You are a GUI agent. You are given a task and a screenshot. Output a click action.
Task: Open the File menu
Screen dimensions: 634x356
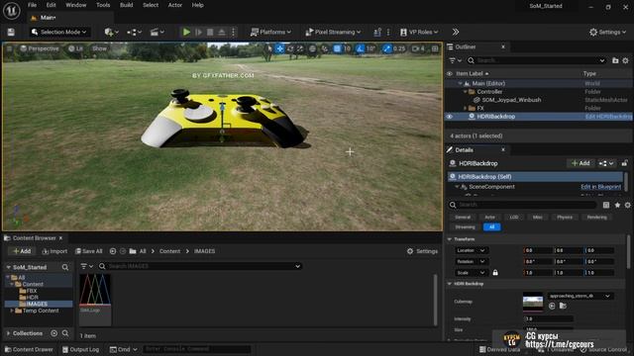(x=32, y=5)
